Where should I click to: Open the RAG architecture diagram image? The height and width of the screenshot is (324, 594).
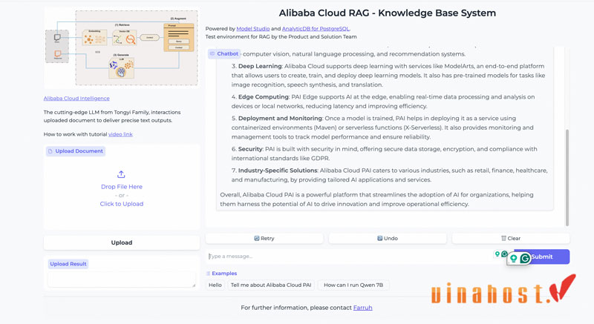(122, 47)
